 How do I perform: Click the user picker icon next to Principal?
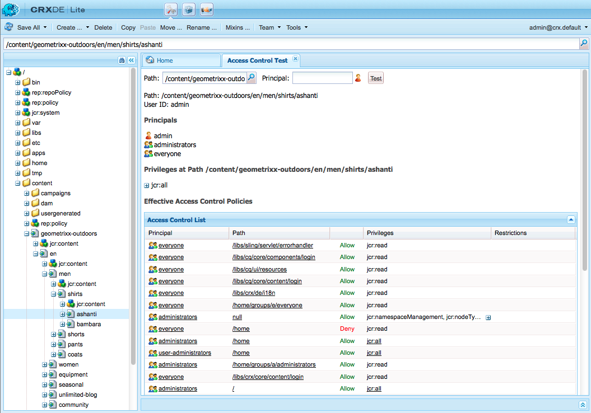359,78
